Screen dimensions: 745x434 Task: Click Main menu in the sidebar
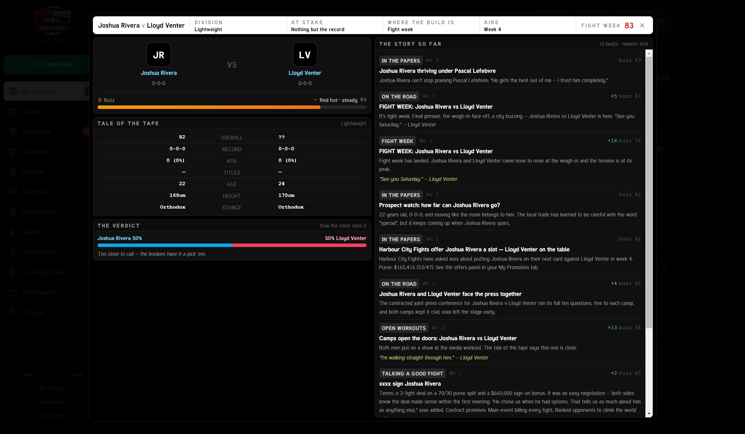point(52,402)
